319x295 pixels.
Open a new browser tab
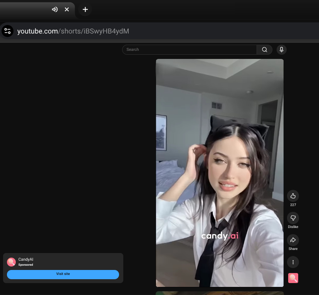pos(85,9)
